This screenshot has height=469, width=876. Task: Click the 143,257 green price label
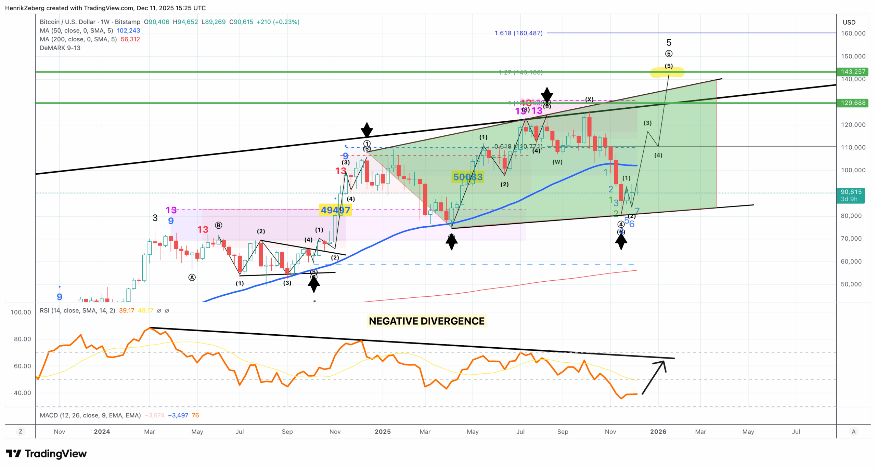(852, 72)
